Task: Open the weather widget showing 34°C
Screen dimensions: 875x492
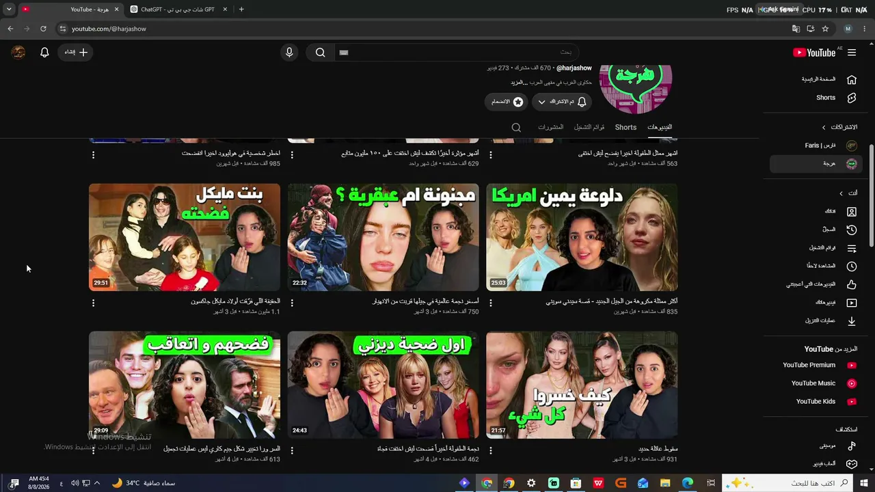Action: click(x=143, y=483)
